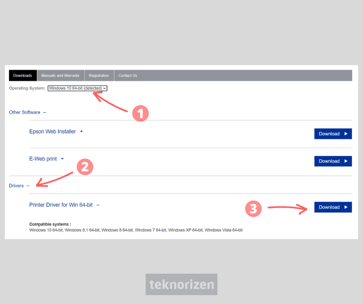Go to the Registration tab
The height and width of the screenshot is (304, 363).
pyautogui.click(x=99, y=76)
